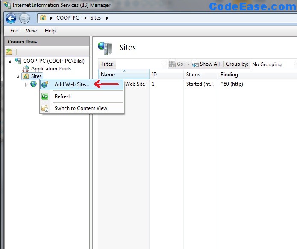Click the arrow between COOP-PC and Sites

(x=85, y=18)
